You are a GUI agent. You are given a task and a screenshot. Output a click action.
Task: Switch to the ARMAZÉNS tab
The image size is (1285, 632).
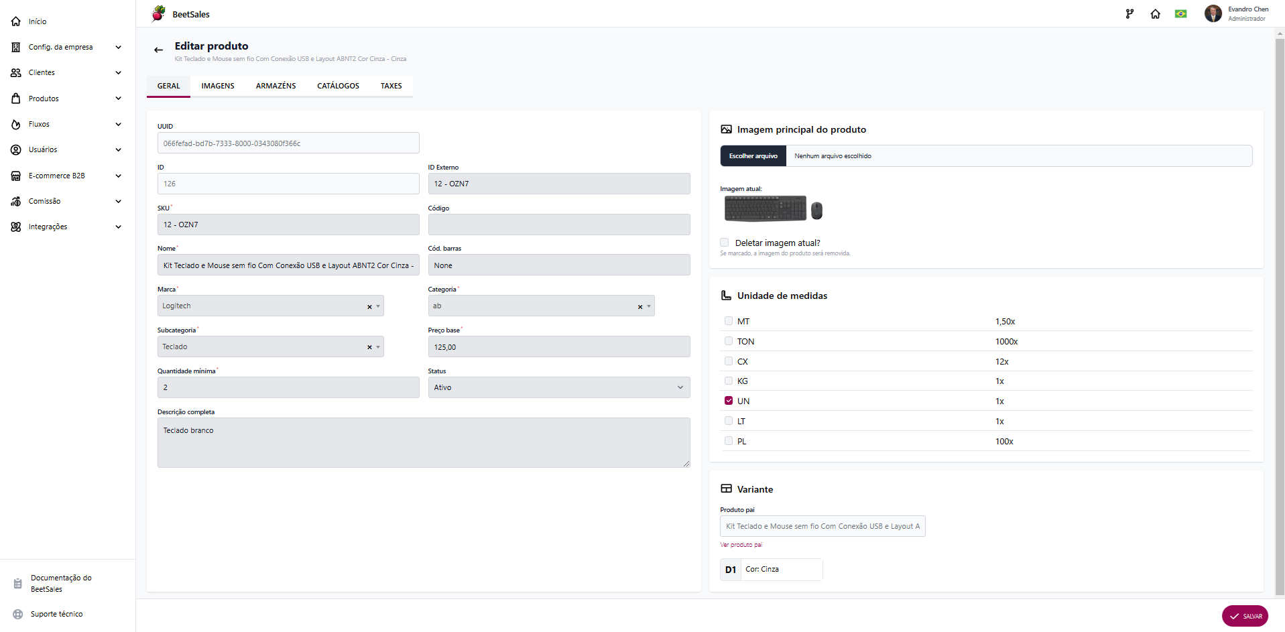pyautogui.click(x=276, y=86)
